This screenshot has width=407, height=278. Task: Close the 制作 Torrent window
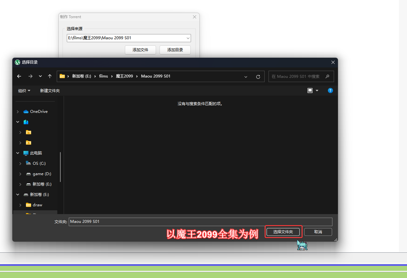click(195, 17)
